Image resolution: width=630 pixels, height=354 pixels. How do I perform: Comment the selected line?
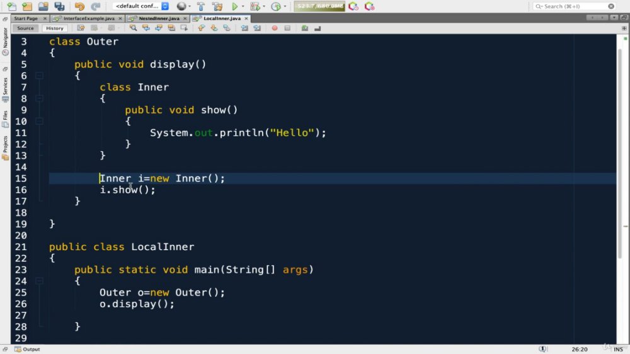click(x=305, y=28)
